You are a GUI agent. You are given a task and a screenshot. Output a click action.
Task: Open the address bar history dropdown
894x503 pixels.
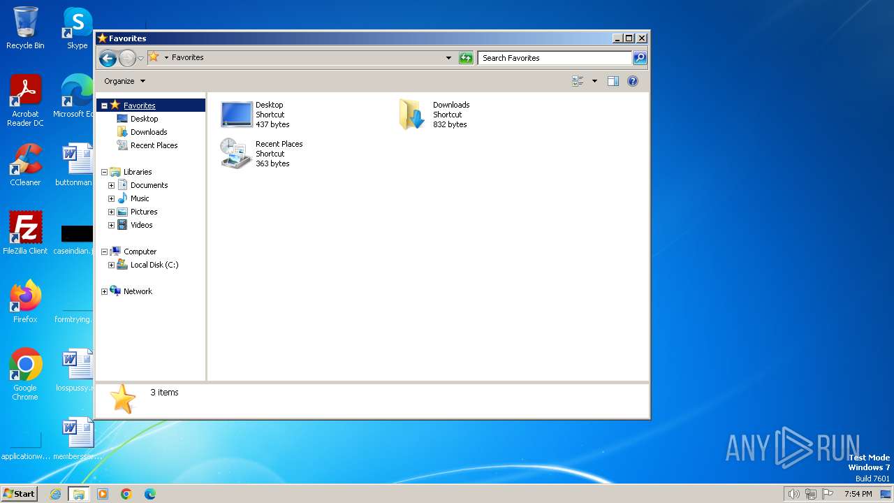tap(448, 58)
